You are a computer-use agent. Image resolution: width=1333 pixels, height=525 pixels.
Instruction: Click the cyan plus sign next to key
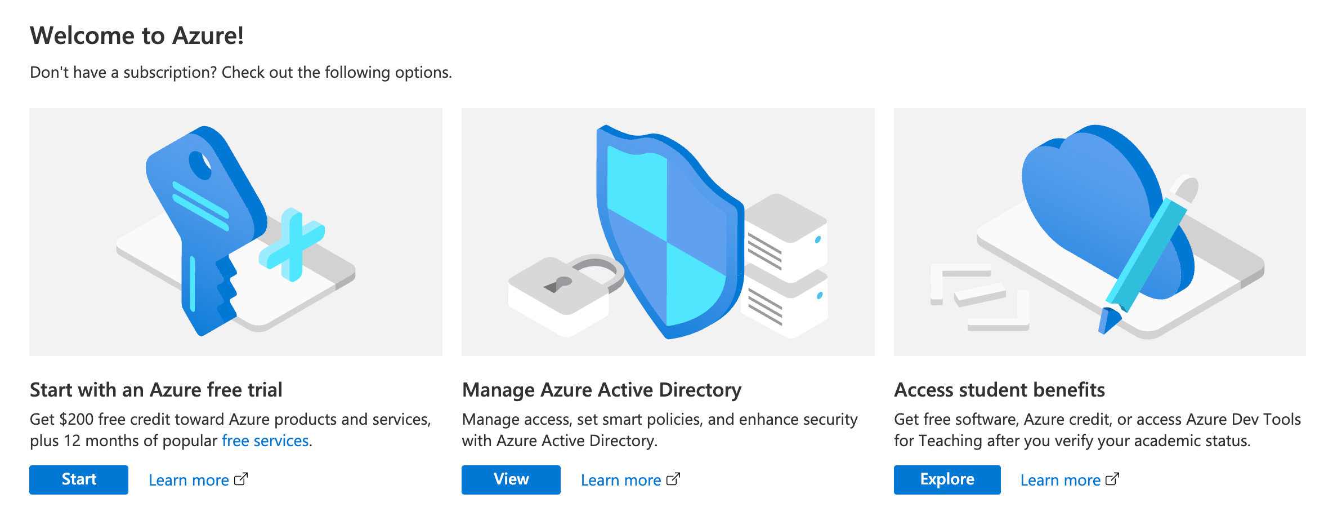292,245
